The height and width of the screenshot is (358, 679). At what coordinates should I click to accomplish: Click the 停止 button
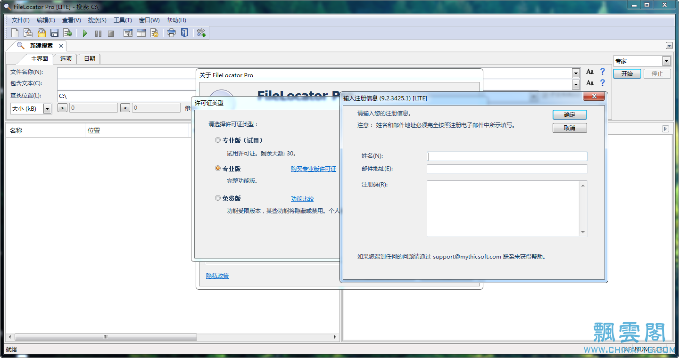(x=657, y=74)
